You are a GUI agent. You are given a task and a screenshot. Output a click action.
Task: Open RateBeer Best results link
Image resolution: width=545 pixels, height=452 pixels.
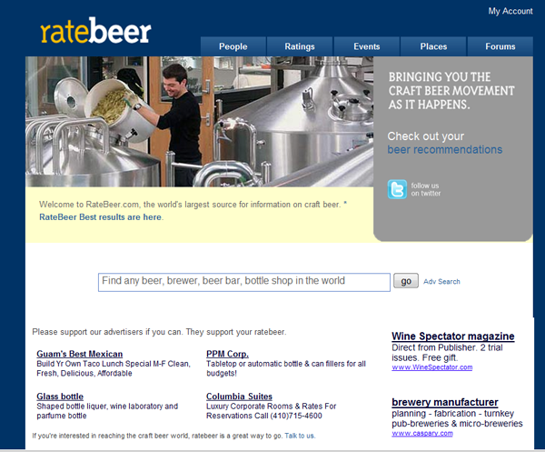[x=100, y=217]
